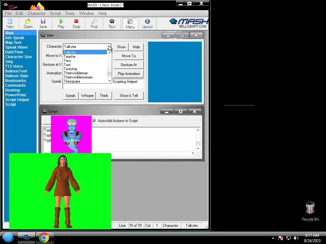Open a script with the Open icon

(x=28, y=24)
